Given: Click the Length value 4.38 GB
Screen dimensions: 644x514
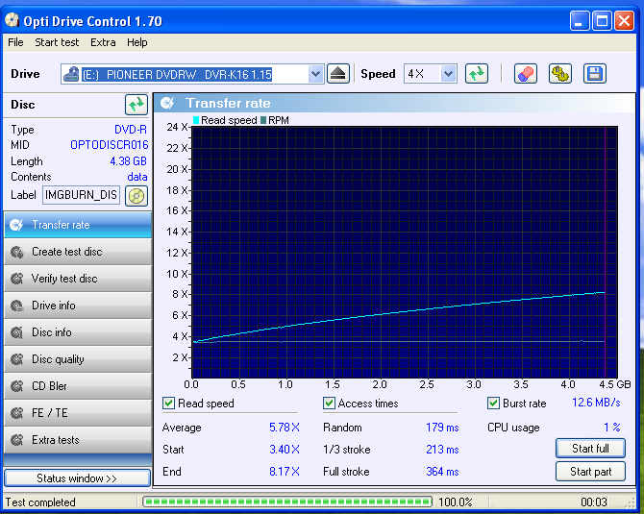Looking at the screenshot, I should (x=128, y=161).
